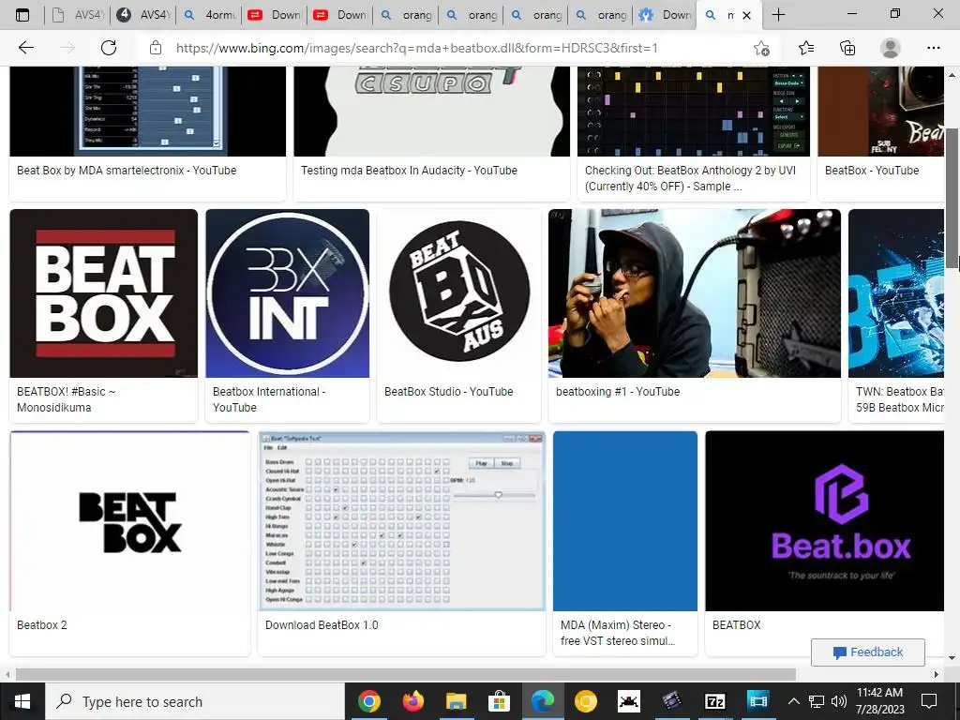The height and width of the screenshot is (720, 960).
Task: Open the Feedback button
Action: pyautogui.click(x=867, y=652)
